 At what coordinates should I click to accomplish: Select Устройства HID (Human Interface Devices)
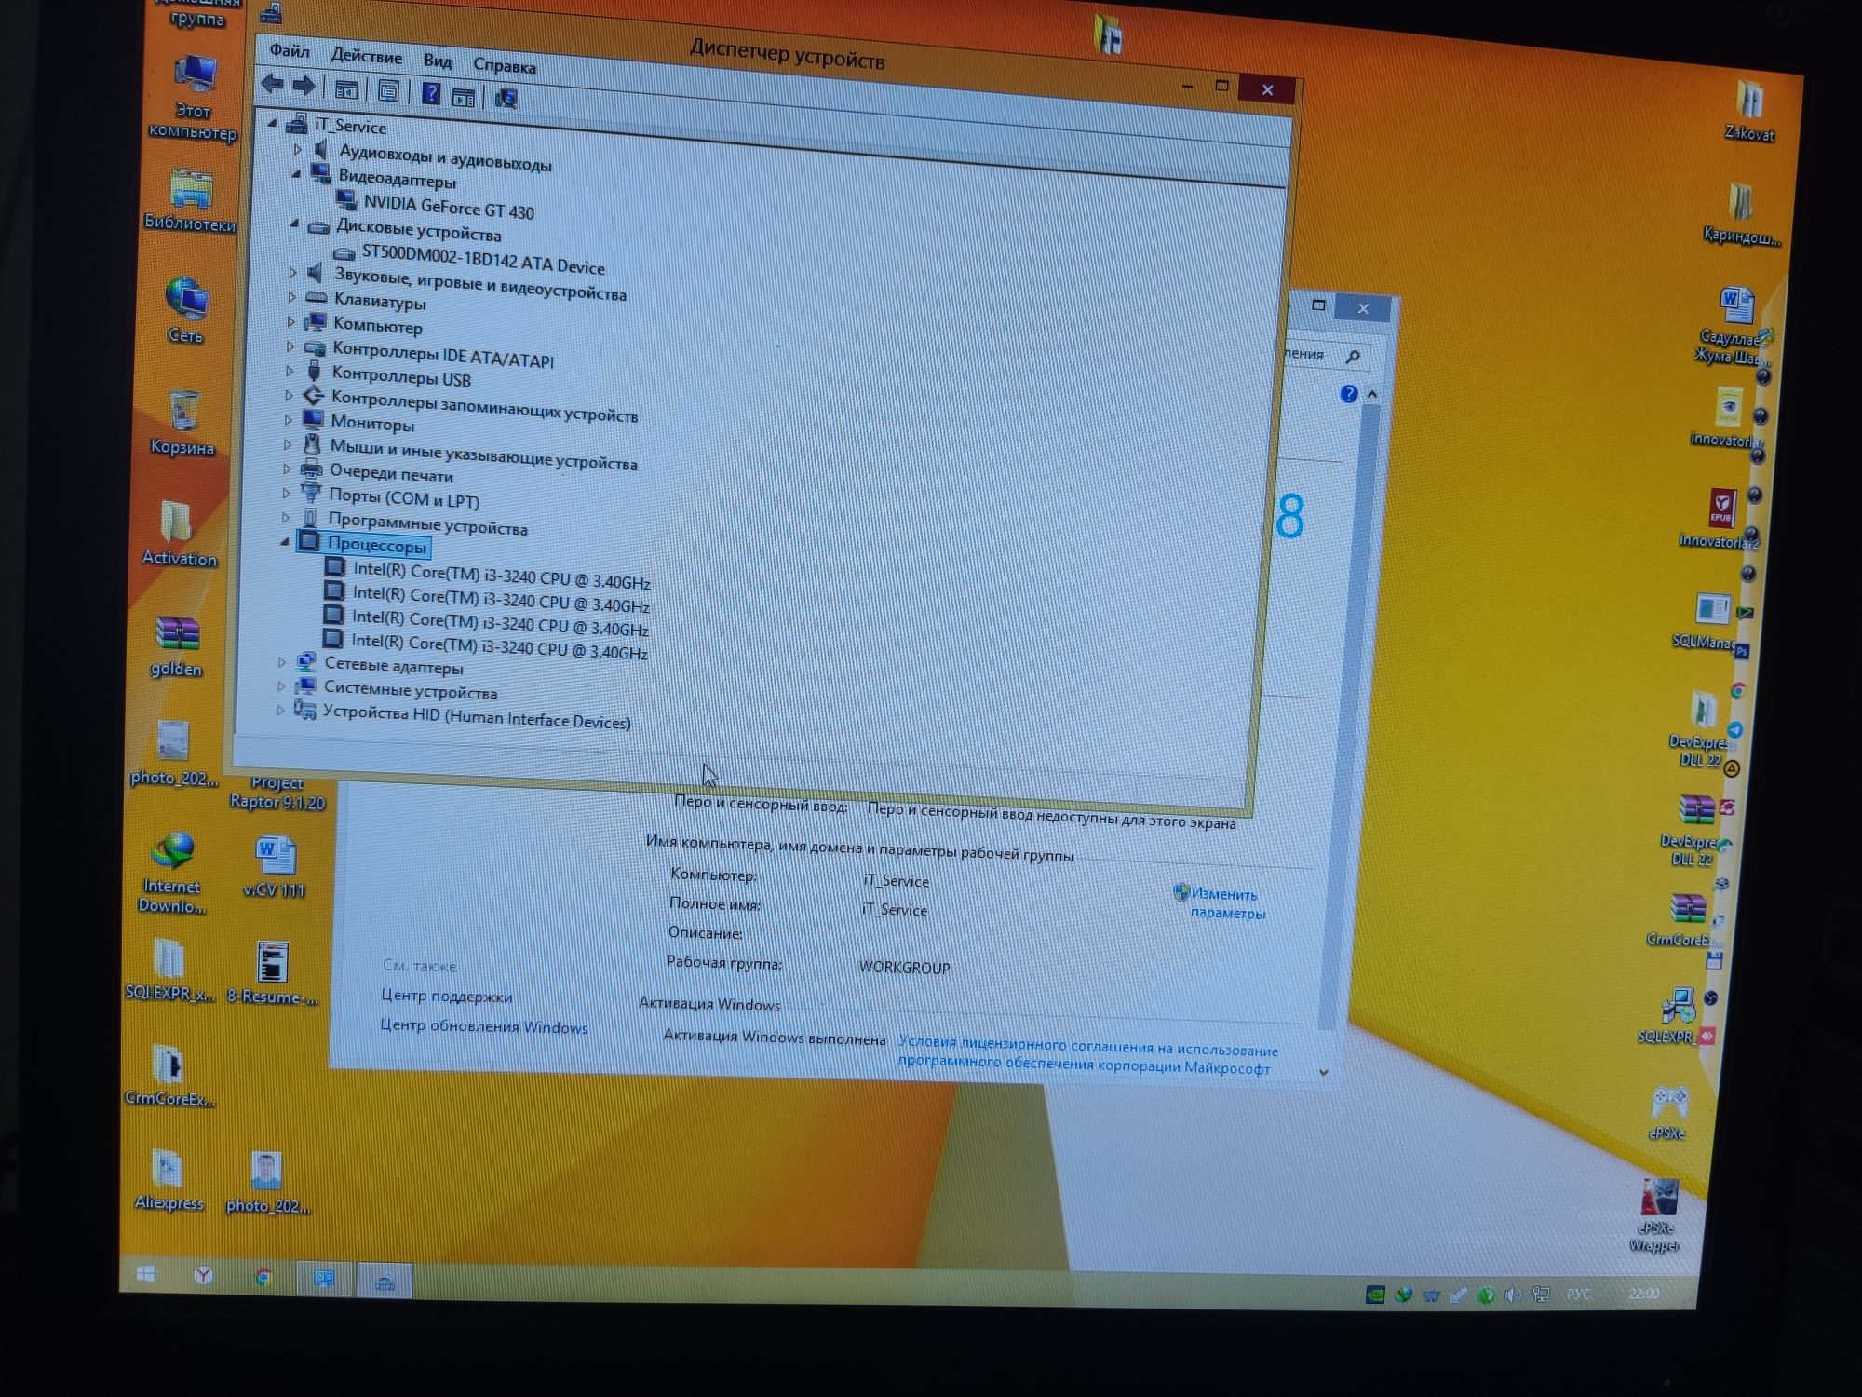[476, 717]
